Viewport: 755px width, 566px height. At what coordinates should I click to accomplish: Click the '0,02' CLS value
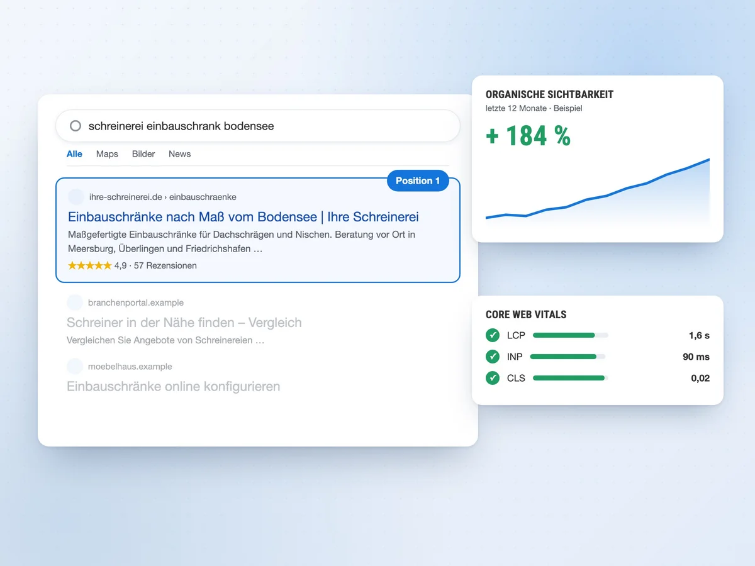pos(700,378)
